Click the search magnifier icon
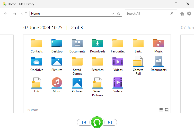The image size is (194, 131). point(172,14)
